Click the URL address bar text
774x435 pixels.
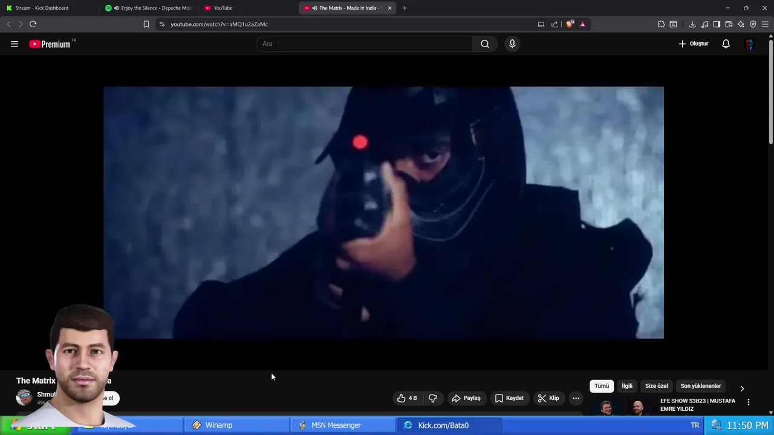(x=219, y=24)
